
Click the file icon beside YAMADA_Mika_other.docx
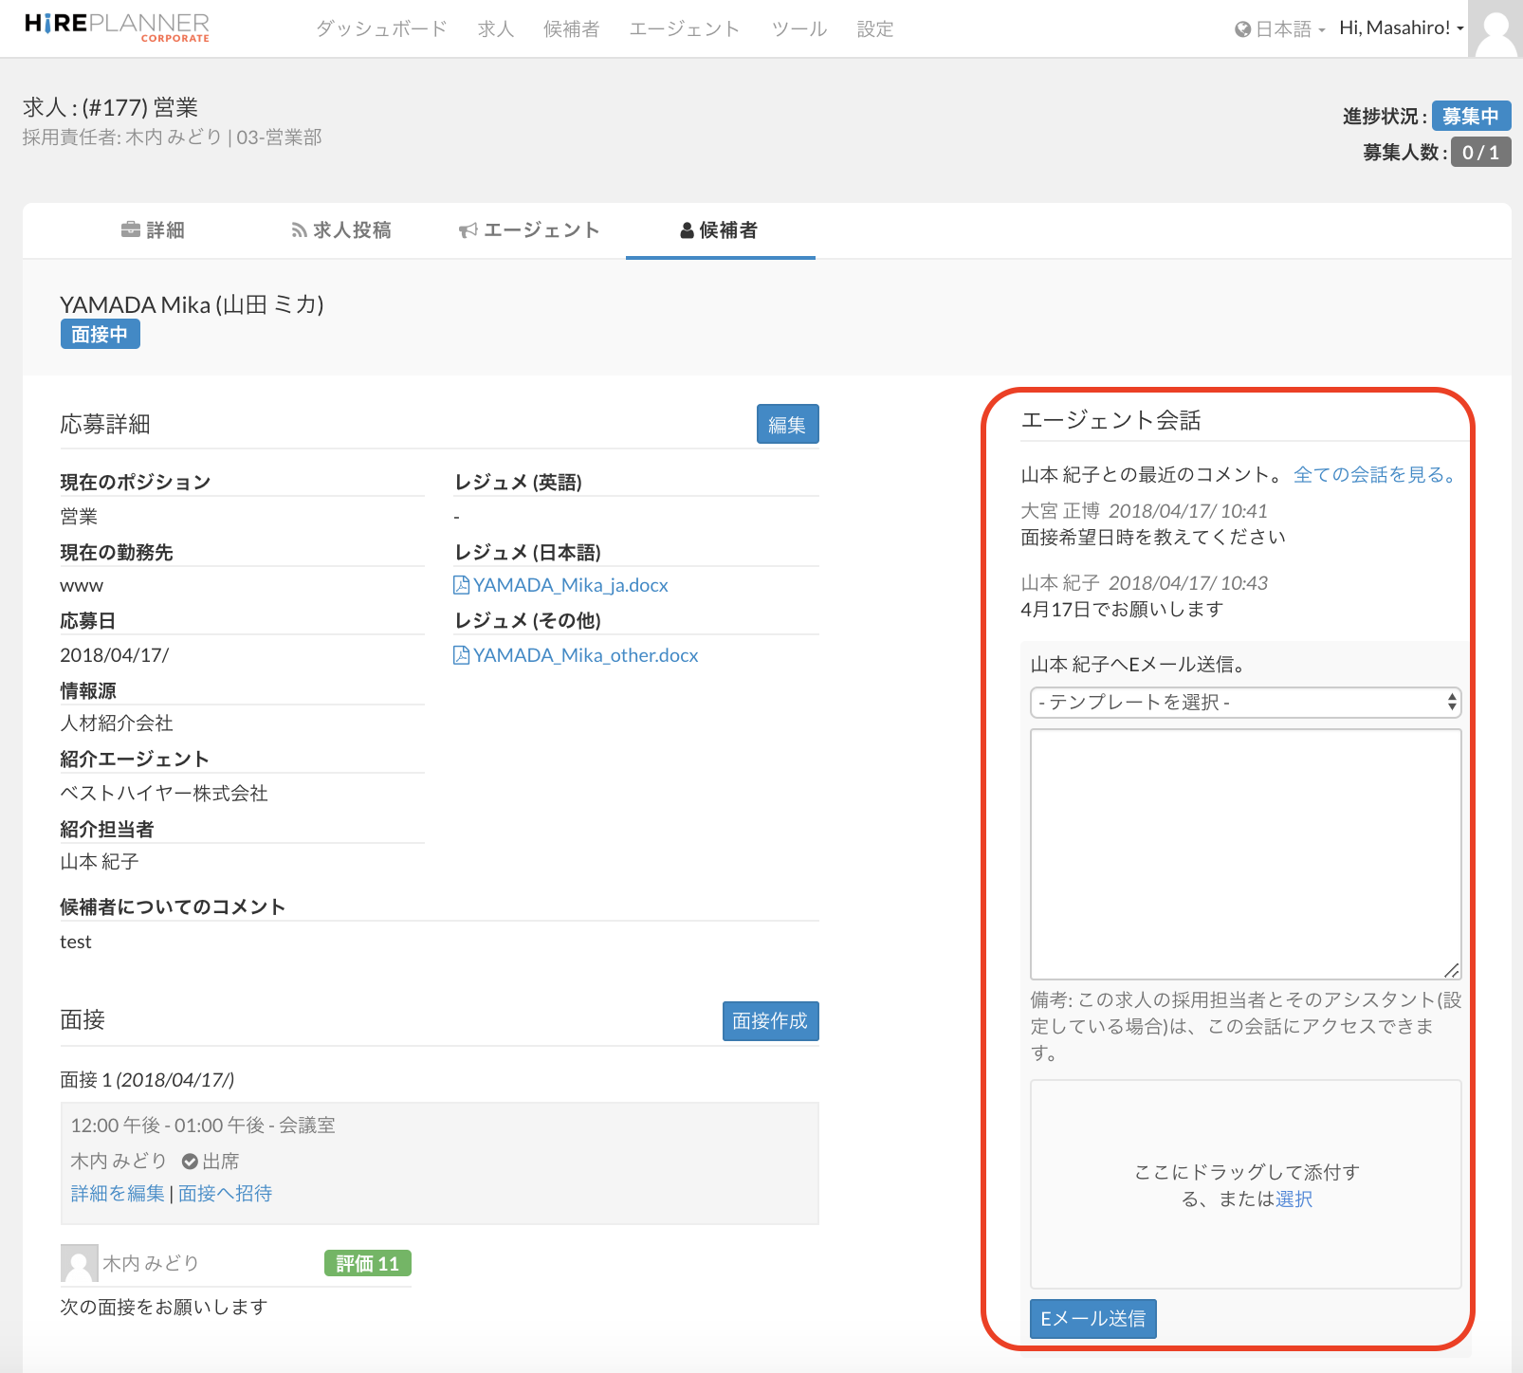coord(461,655)
